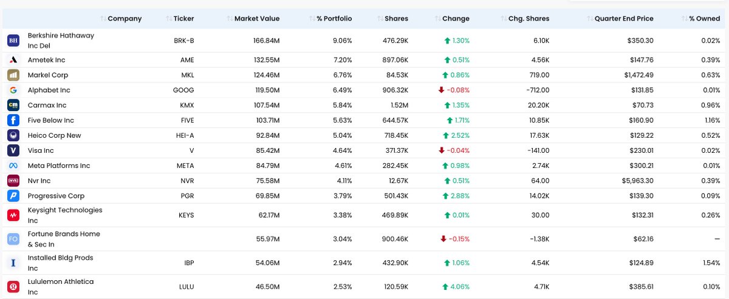Sort table by % Owned column
729x299 pixels.
[701, 19]
